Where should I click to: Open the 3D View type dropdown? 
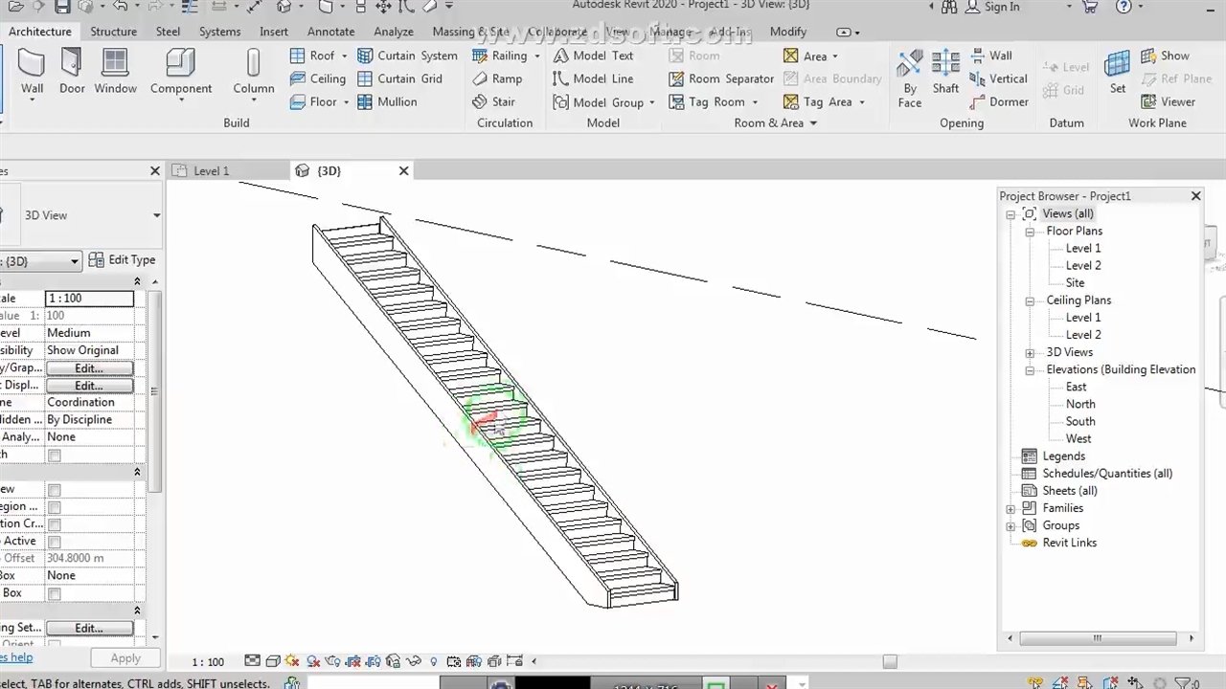pos(156,215)
